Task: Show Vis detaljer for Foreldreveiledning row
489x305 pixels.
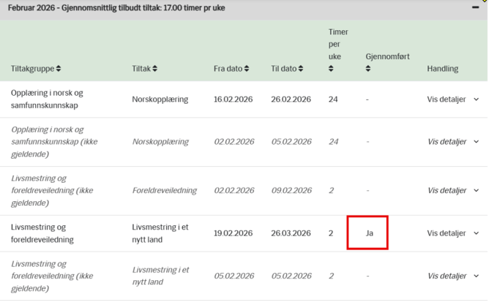Action: (447, 191)
